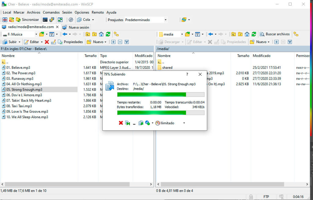Screen dimensions: 313x200
Task: Close the radio/moda session tab
Action: click(57, 27)
